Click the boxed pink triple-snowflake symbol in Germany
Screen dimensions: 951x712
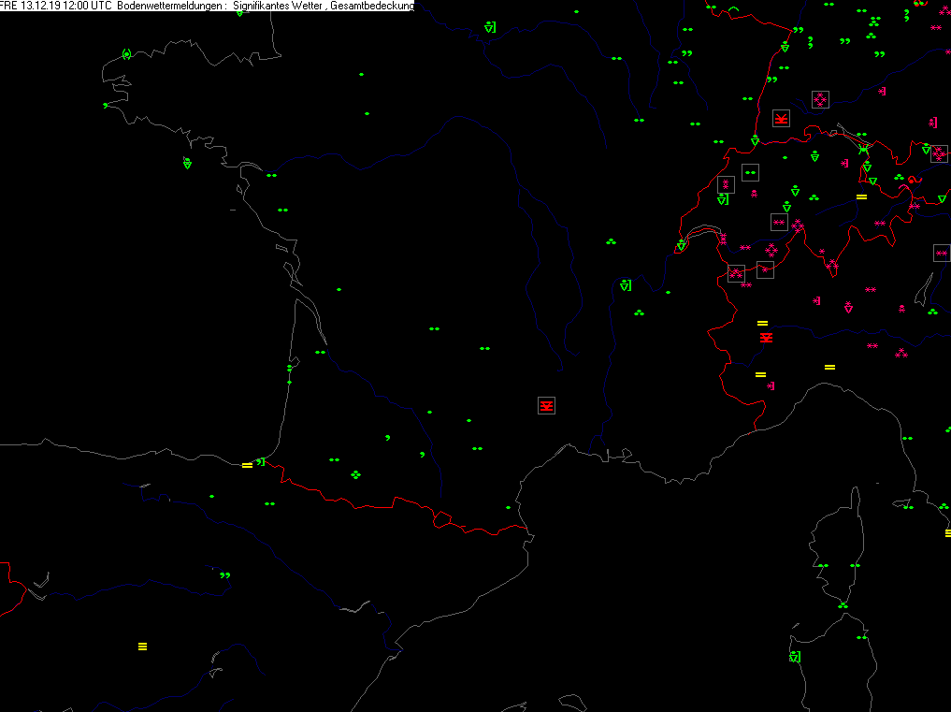(x=820, y=99)
